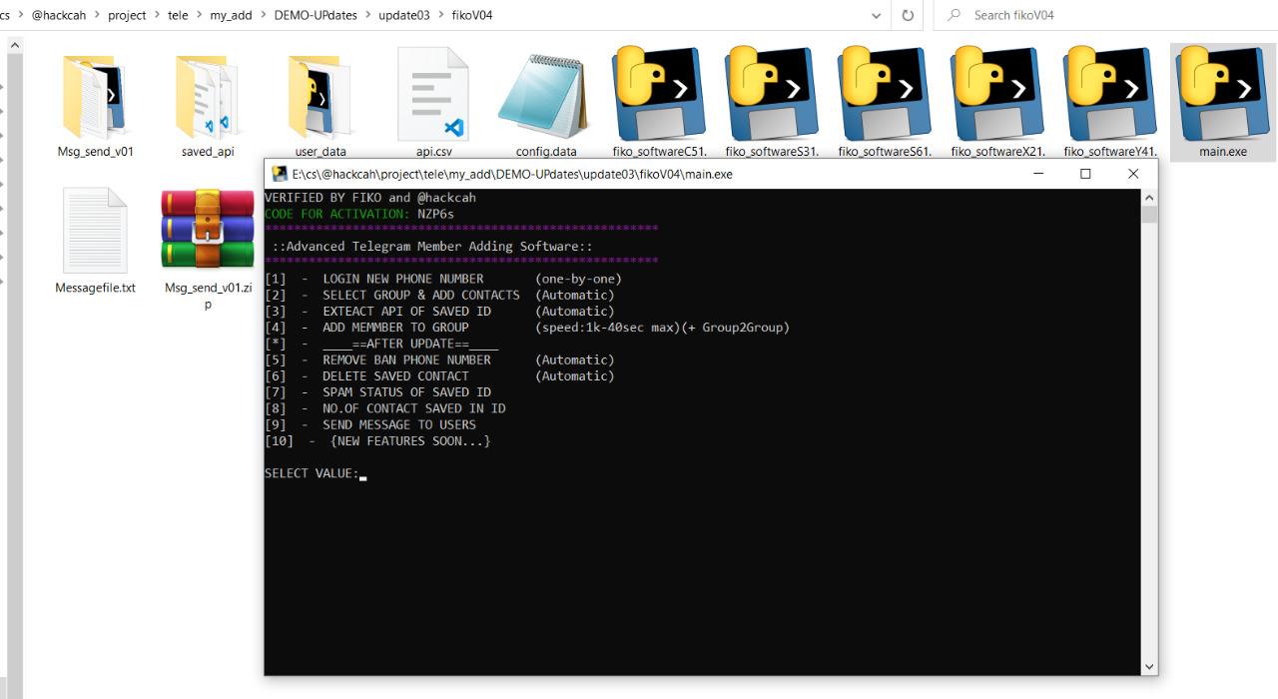Click the console scrollbar up arrow
1278x699 pixels.
pyautogui.click(x=1149, y=197)
